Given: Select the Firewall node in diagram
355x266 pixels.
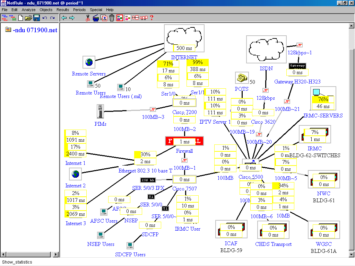Looking at the screenshot, I should tap(184, 141).
